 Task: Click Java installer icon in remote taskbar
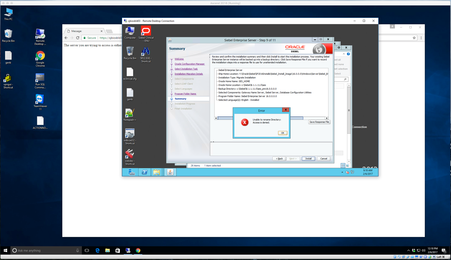tap(170, 172)
